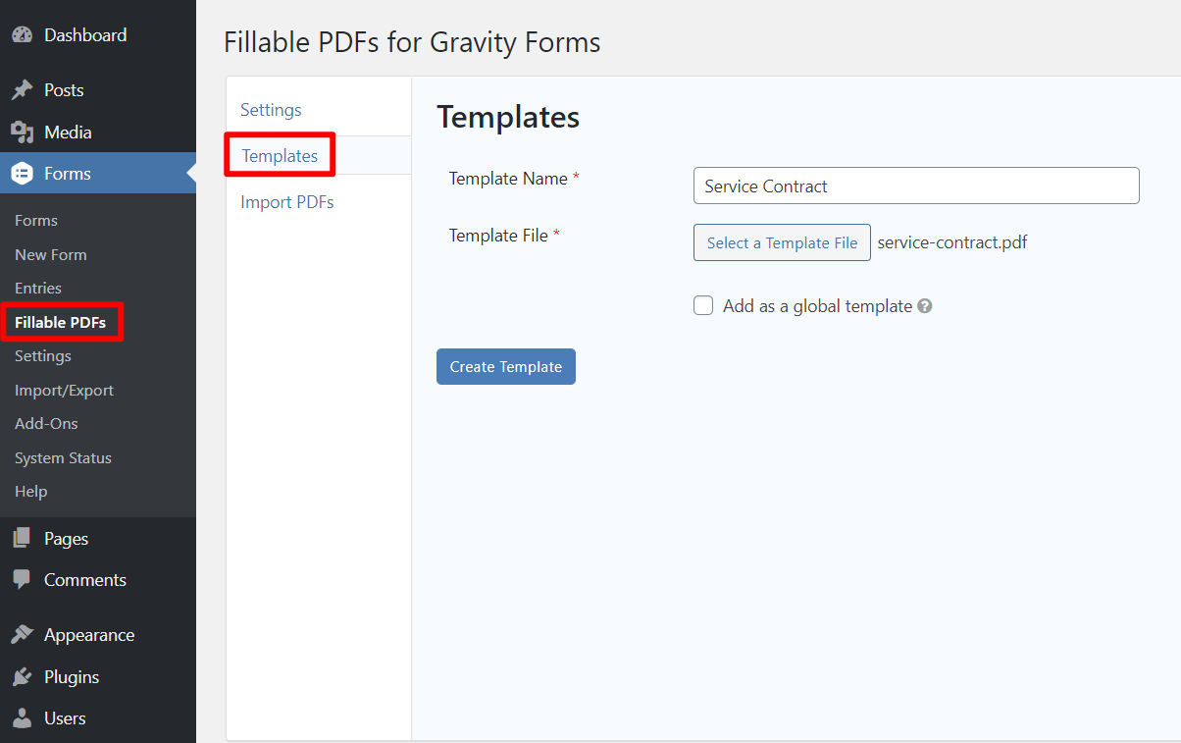The image size is (1181, 743).
Task: Click the Forms sidebar icon
Action: [x=22, y=173]
